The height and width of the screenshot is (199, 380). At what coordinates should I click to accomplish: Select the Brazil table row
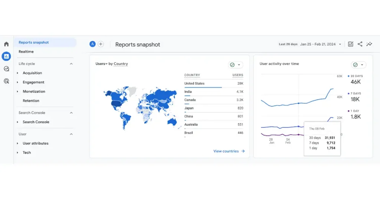coord(214,133)
